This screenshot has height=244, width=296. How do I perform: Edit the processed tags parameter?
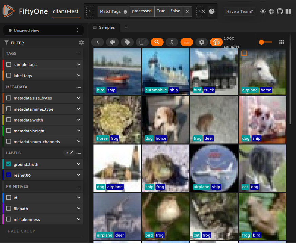142,11
